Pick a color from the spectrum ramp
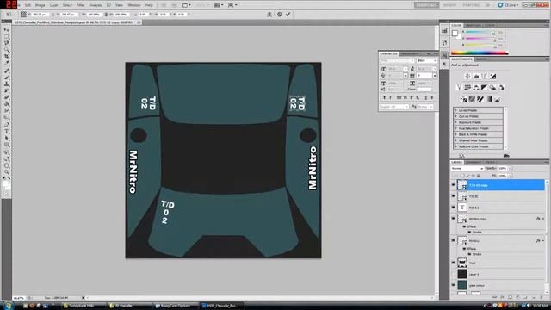 click(480, 53)
